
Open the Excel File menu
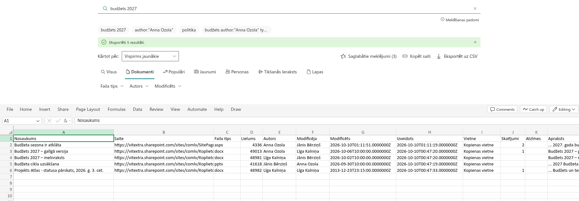pyautogui.click(x=10, y=109)
